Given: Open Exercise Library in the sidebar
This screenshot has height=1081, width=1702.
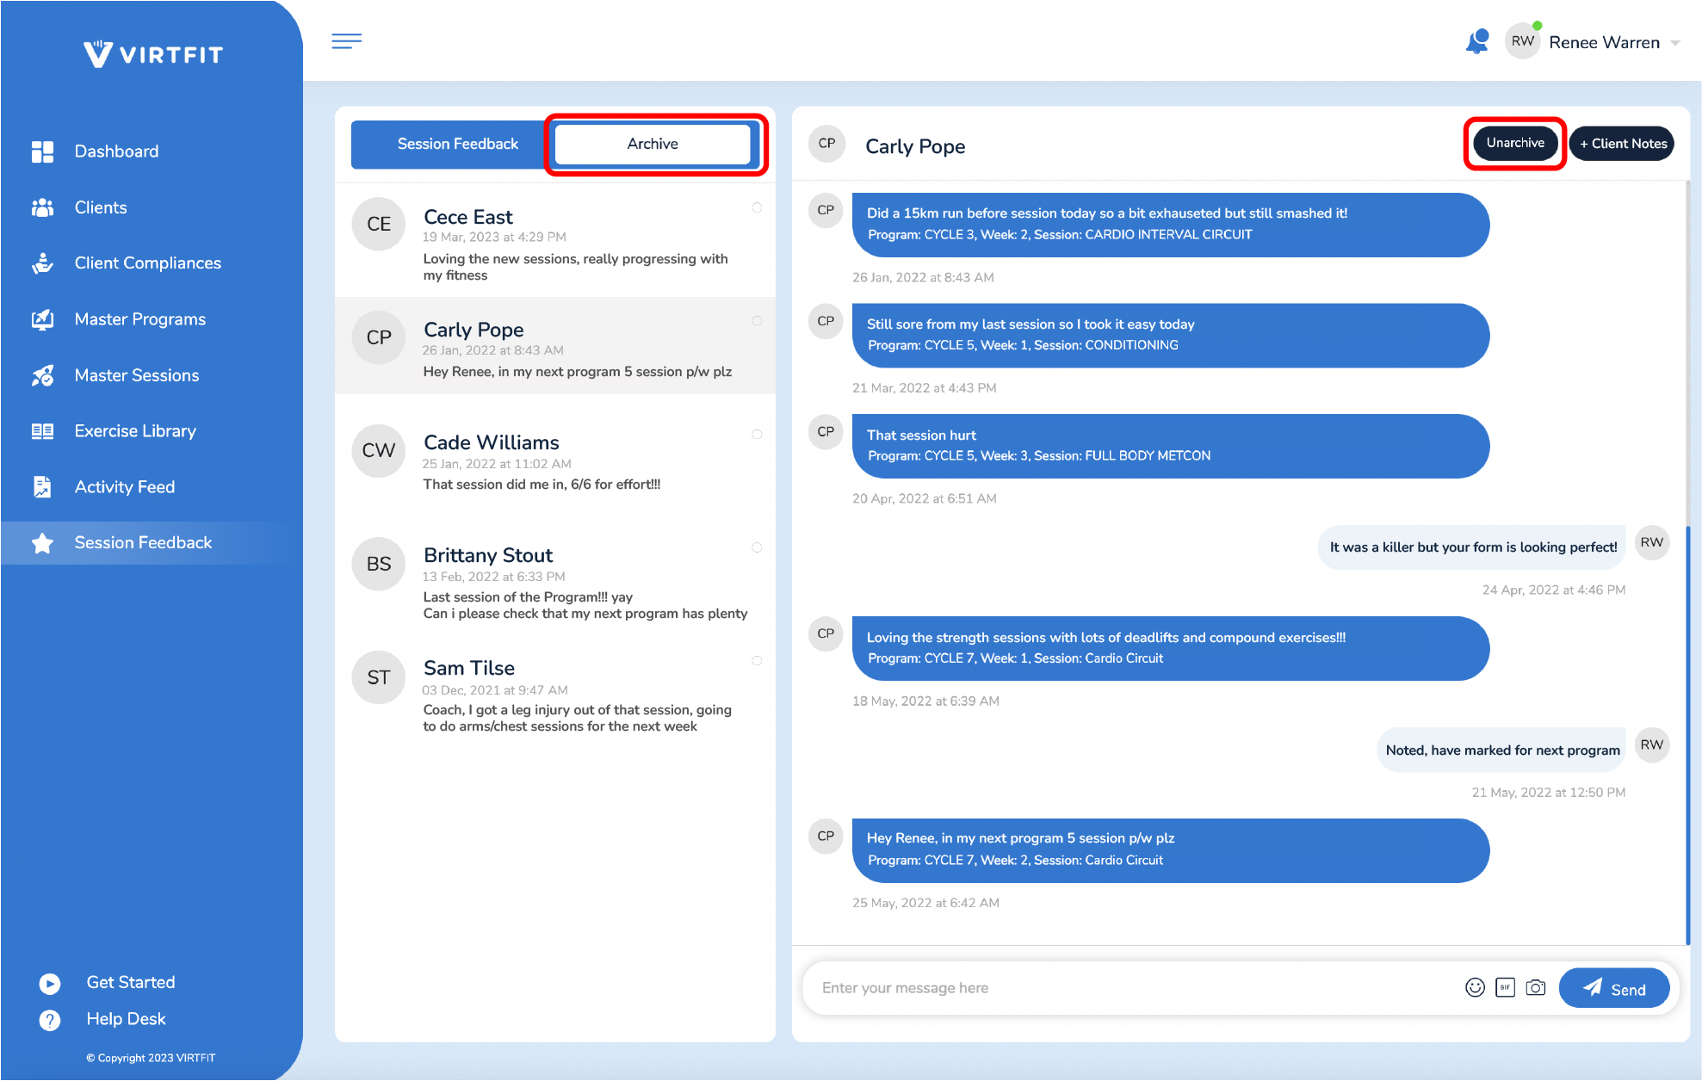Looking at the screenshot, I should [135, 431].
